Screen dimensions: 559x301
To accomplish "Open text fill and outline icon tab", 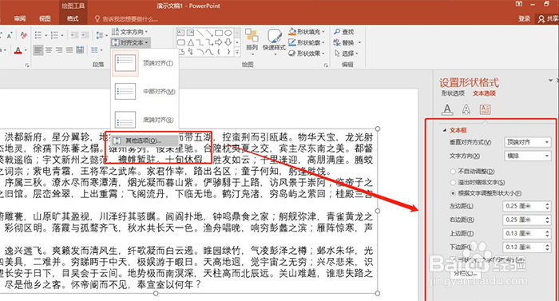I will (447, 109).
